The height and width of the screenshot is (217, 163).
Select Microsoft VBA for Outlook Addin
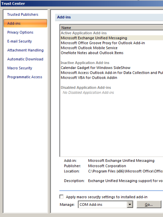(112, 77)
